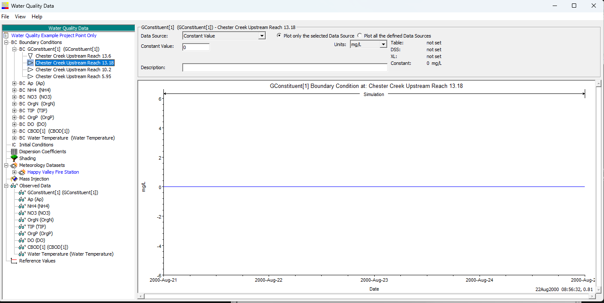Screen dimensions: 604x303
Task: Click the Description input field
Action: click(285, 67)
